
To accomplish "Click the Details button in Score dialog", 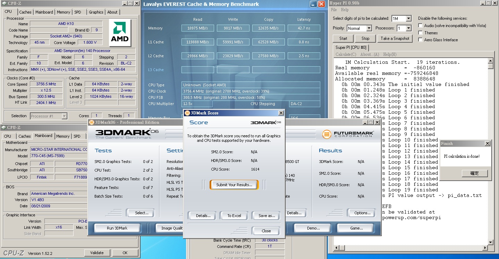I will pyautogui.click(x=203, y=216).
